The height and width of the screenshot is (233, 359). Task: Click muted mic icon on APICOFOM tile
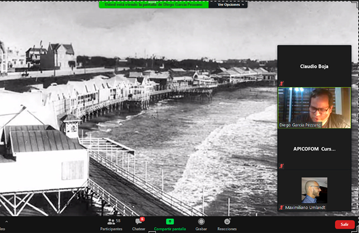pos(281,166)
